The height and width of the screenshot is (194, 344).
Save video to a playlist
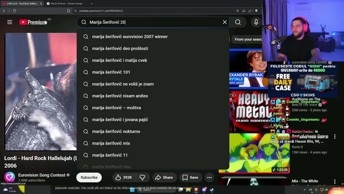coord(191,177)
